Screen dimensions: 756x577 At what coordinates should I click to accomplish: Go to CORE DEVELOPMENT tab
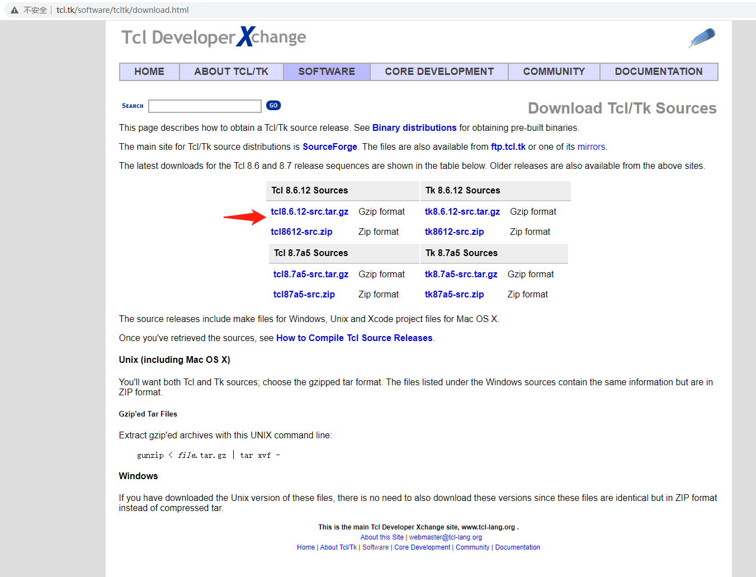tap(440, 72)
